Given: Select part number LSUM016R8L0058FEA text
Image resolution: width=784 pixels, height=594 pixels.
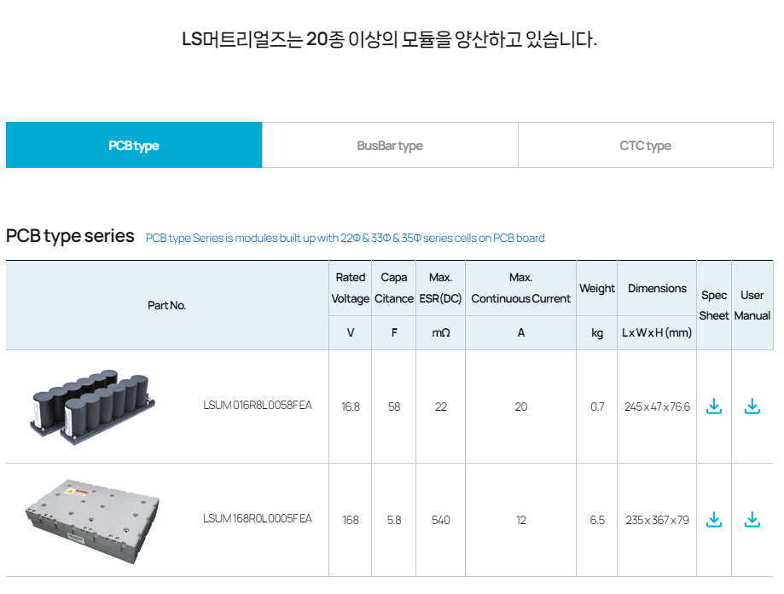Looking at the screenshot, I should 258,405.
